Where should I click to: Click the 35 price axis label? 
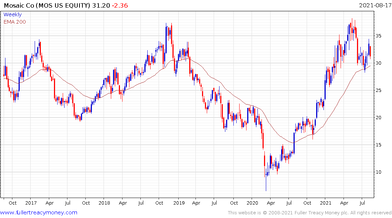[x=379, y=36]
